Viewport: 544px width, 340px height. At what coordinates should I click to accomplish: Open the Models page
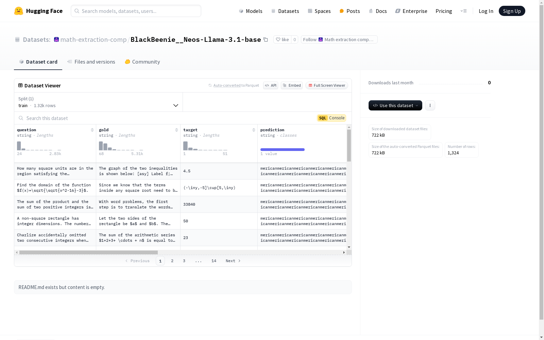(x=251, y=11)
